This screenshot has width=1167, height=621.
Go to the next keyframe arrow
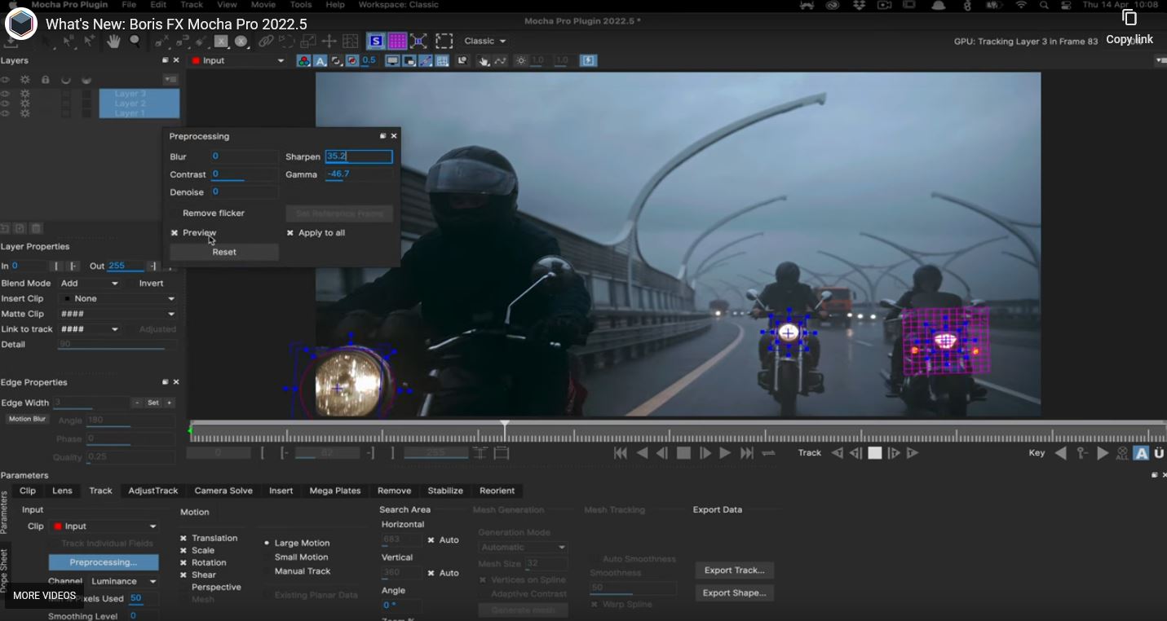click(x=1103, y=453)
